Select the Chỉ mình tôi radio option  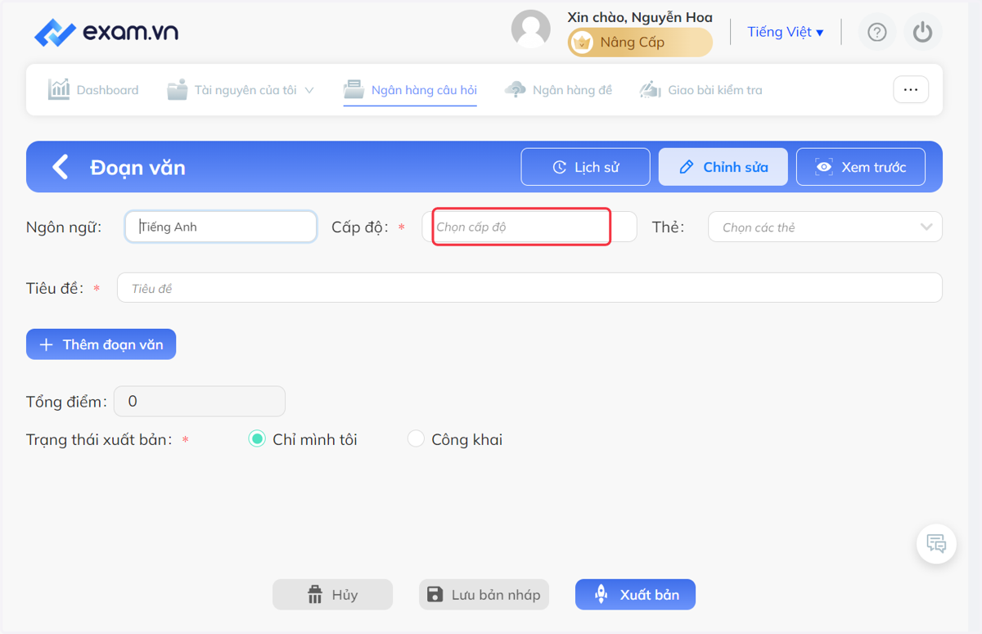(x=257, y=439)
